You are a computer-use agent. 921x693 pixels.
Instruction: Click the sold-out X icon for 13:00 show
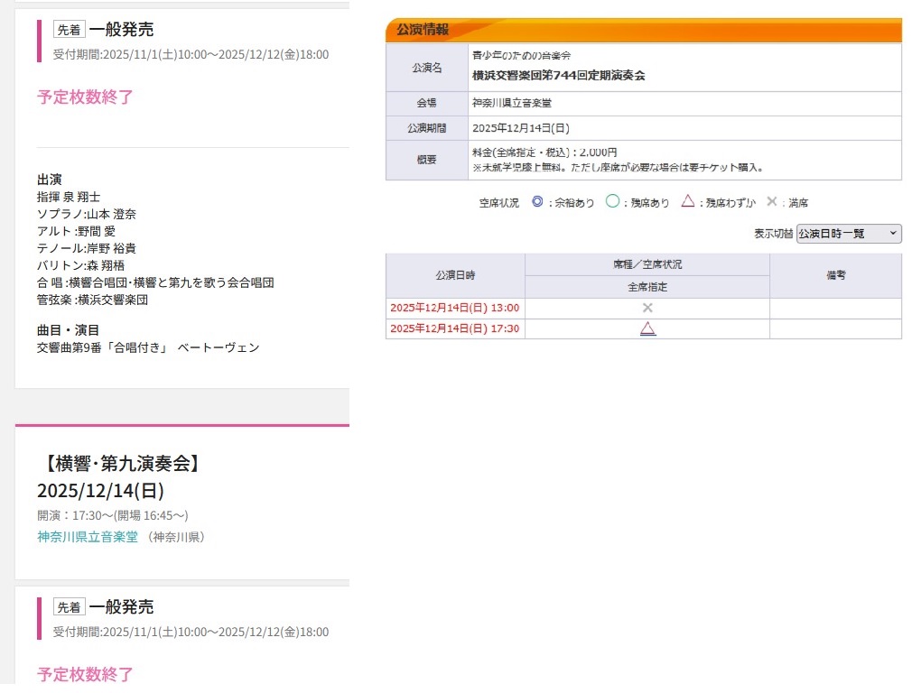[647, 308]
